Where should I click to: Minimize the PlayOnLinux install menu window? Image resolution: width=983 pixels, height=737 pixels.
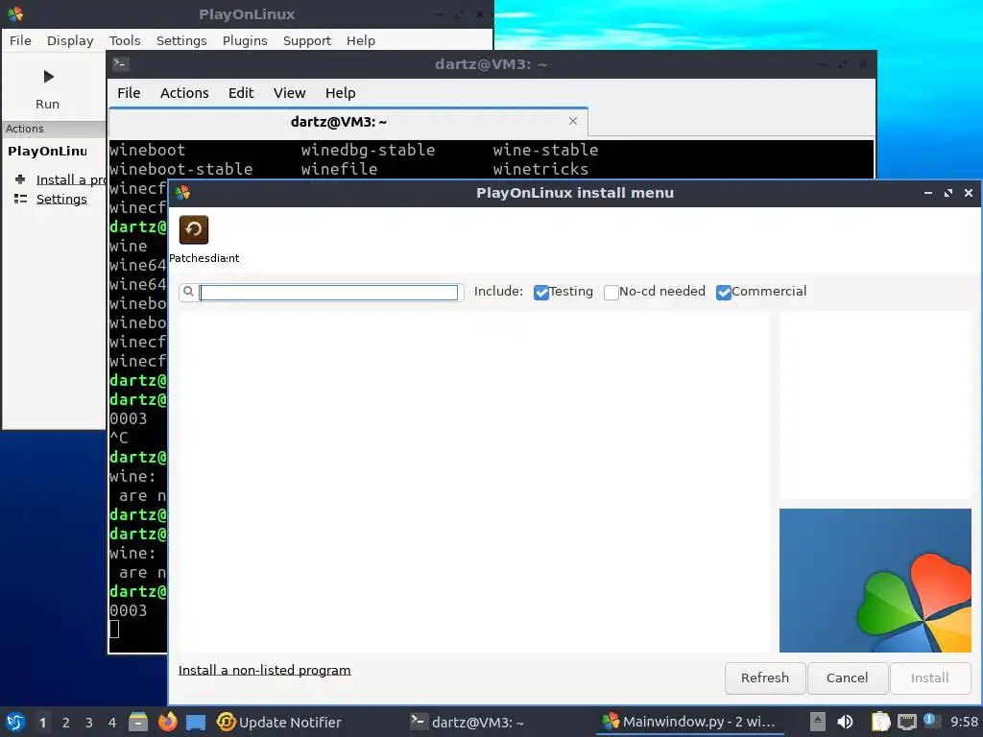[x=928, y=193]
